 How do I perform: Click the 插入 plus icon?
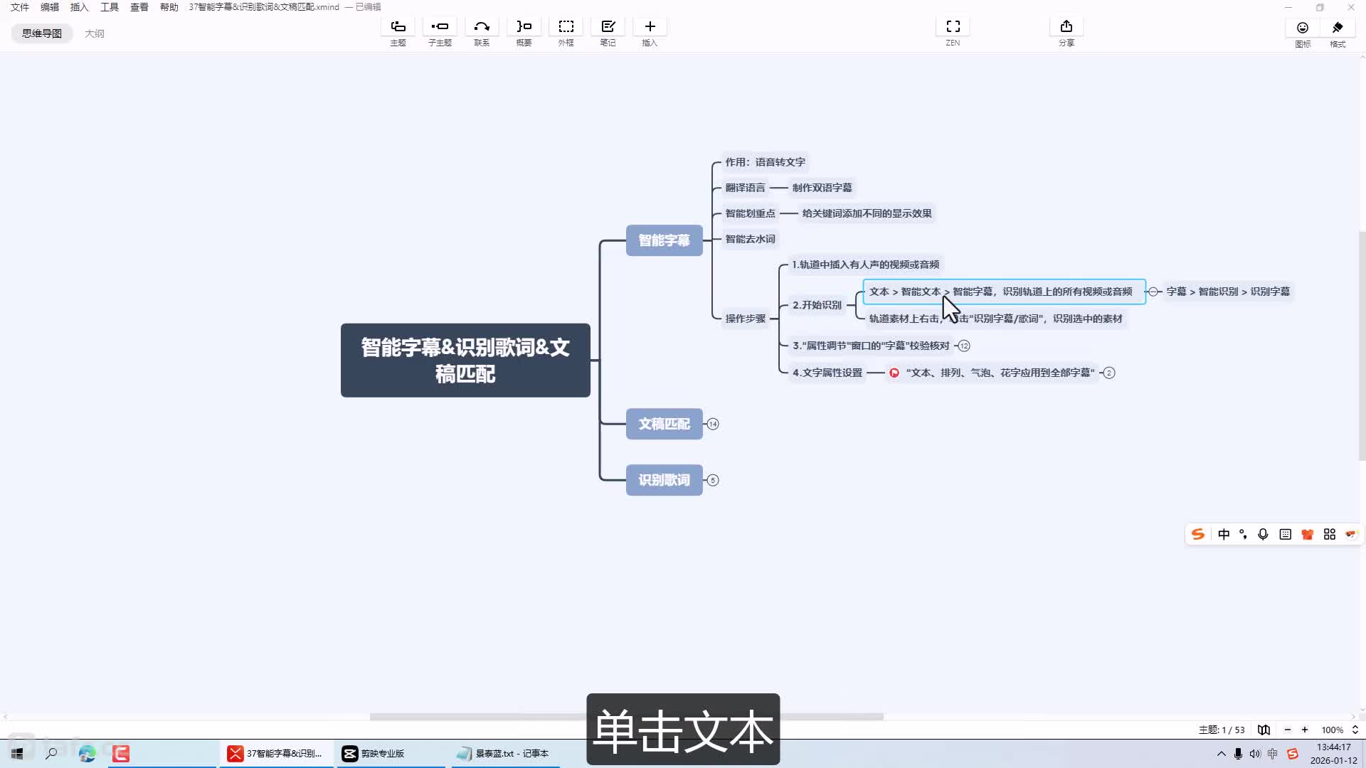click(650, 27)
